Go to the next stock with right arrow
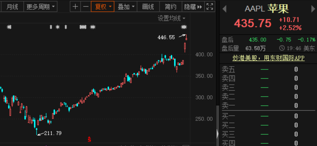 (313, 9)
